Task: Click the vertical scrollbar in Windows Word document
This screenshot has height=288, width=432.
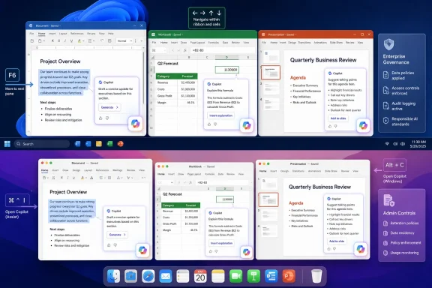Action: tap(143, 79)
